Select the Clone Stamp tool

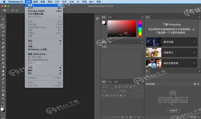coord(3,55)
